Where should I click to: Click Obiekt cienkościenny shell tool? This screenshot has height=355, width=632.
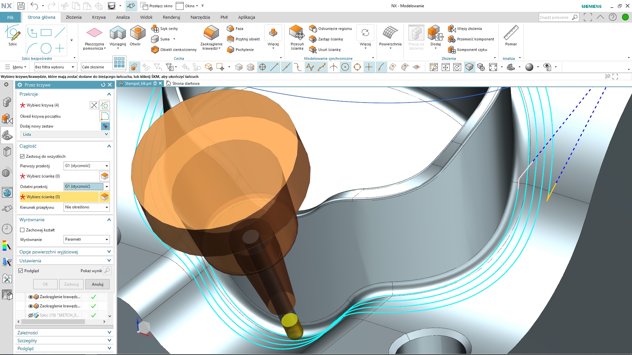click(174, 50)
